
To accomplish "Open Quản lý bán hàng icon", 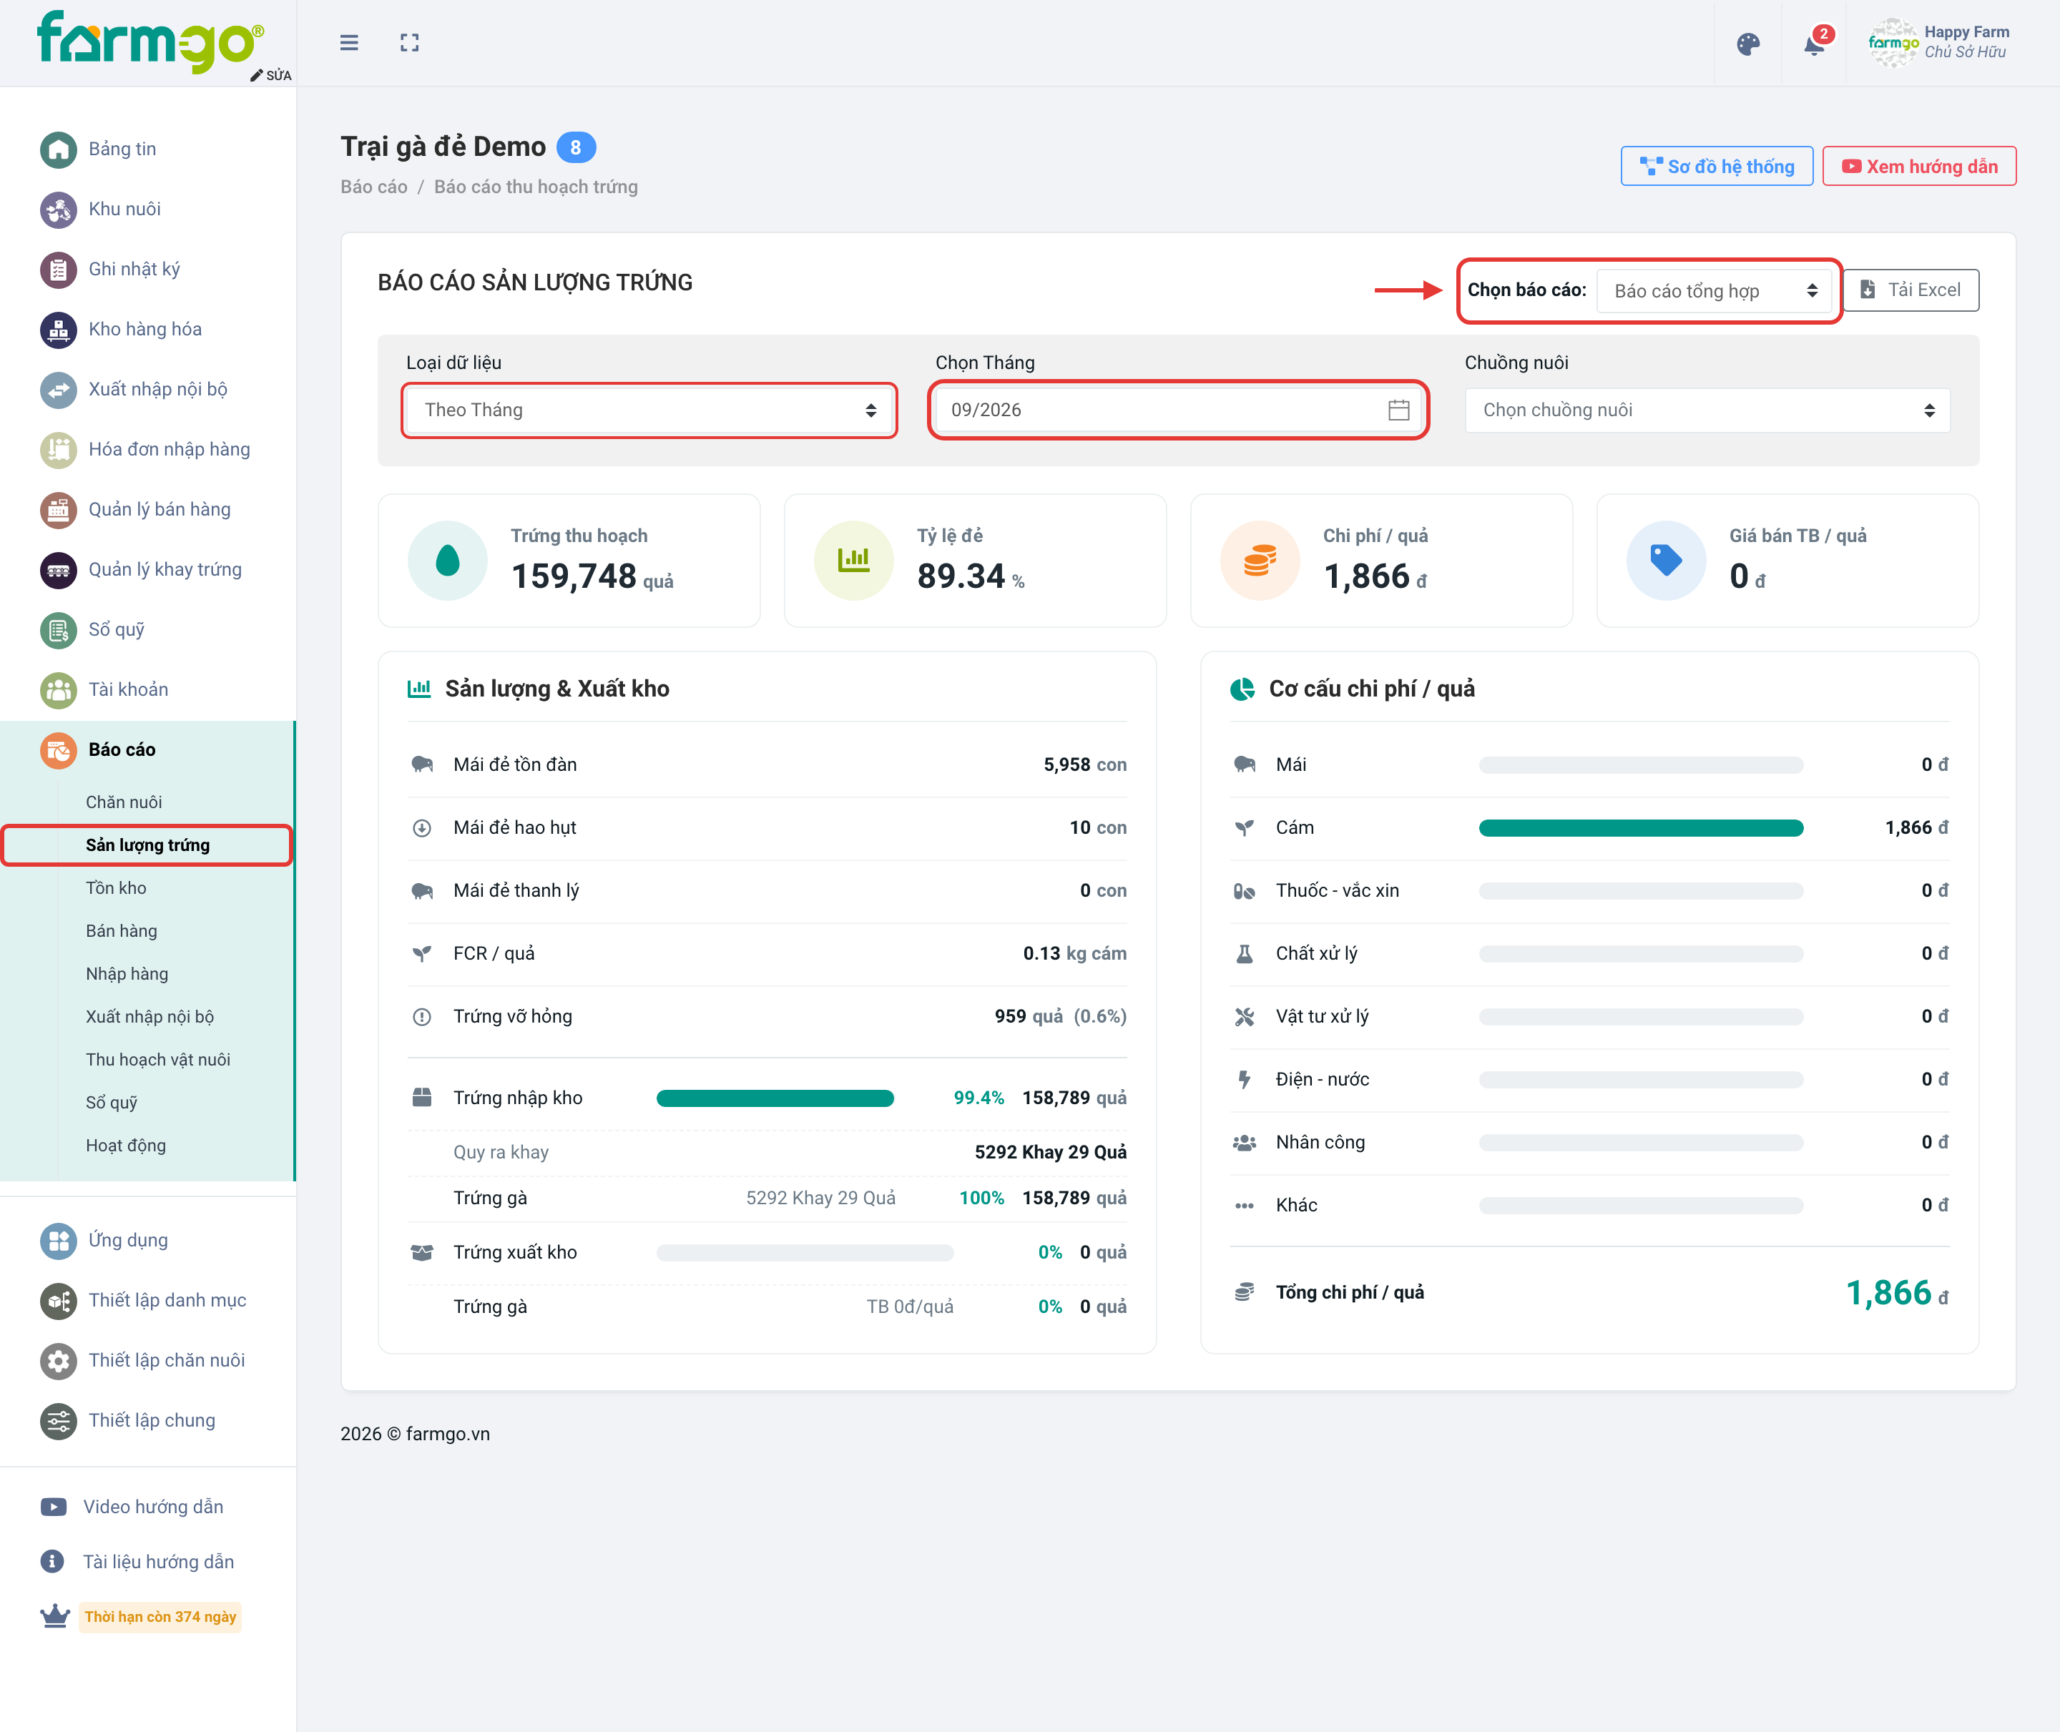I will pos(58,510).
